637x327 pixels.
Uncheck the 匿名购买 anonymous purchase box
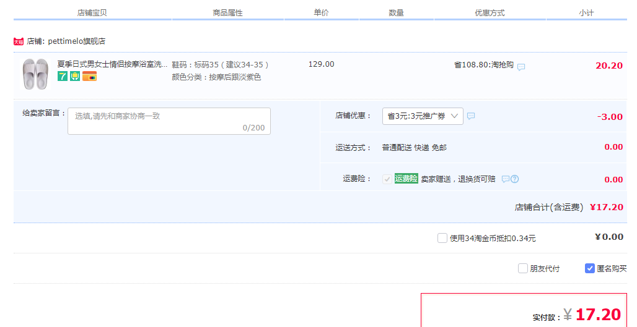pyautogui.click(x=590, y=268)
